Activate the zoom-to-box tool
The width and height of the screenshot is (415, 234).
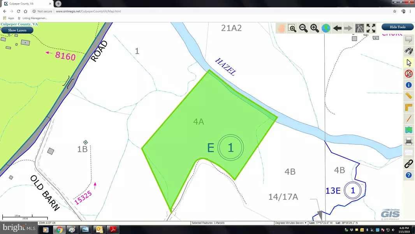coord(292,28)
